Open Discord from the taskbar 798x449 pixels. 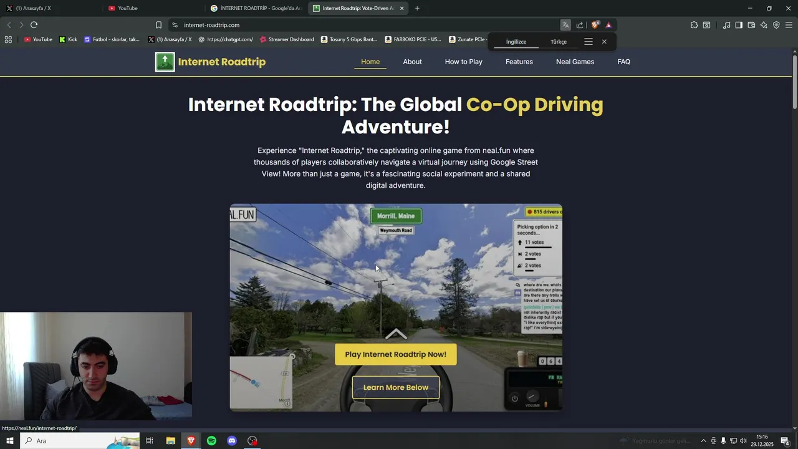232,441
